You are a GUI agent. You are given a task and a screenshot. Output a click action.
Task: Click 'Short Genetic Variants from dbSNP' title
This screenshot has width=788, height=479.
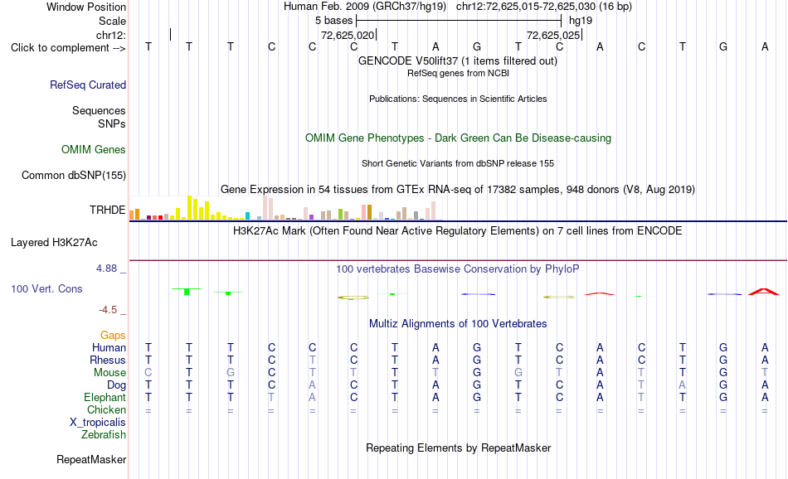pyautogui.click(x=458, y=163)
